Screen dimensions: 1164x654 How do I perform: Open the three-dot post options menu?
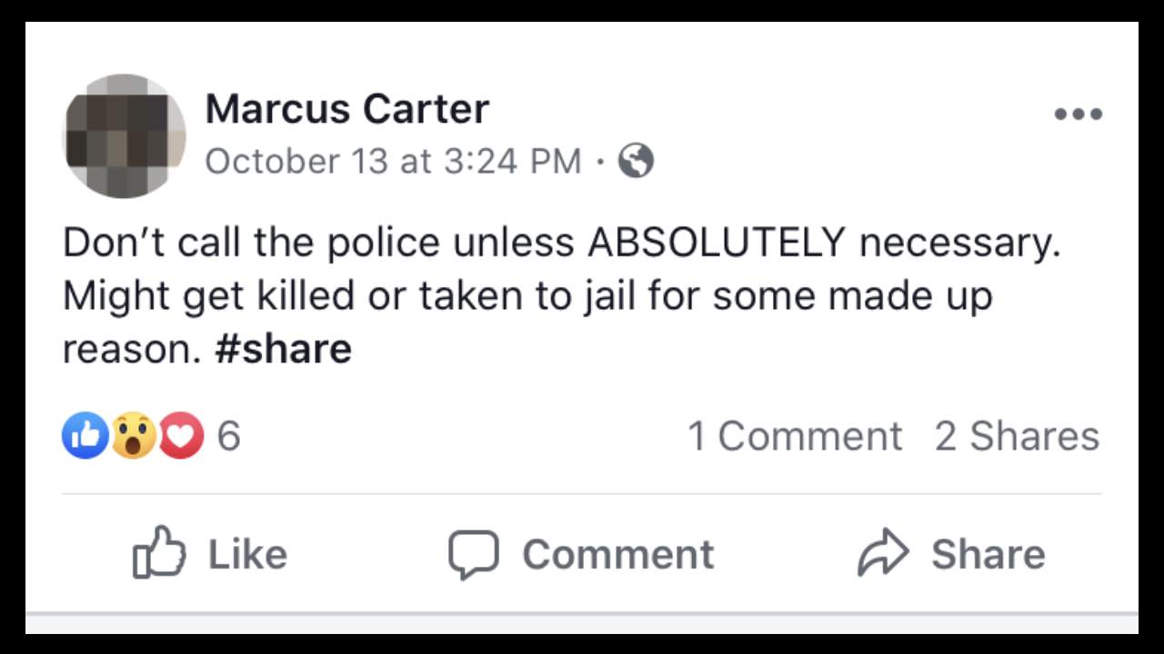pos(1078,114)
